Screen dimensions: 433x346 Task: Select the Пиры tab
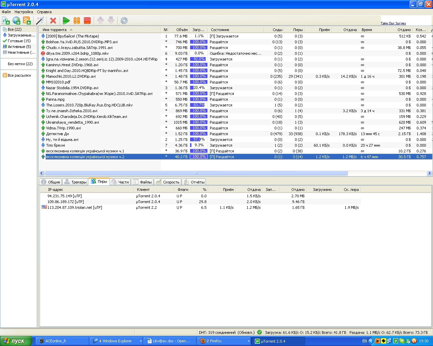[99, 181]
